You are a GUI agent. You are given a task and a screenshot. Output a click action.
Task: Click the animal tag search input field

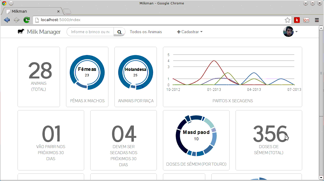pyautogui.click(x=90, y=32)
